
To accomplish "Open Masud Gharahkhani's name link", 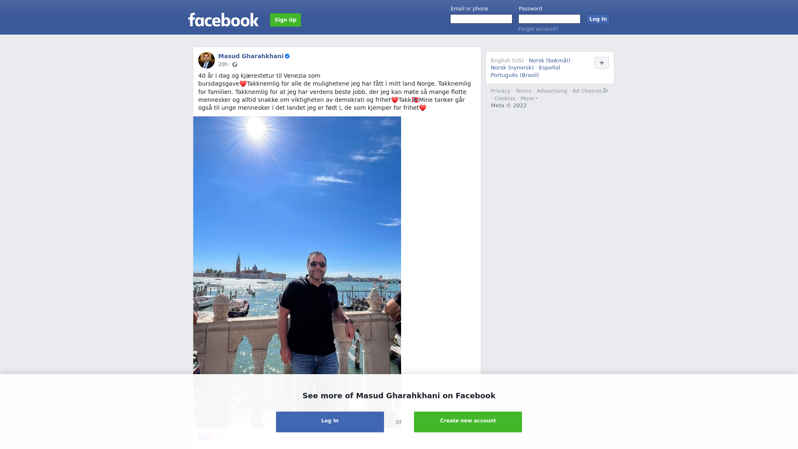I will click(251, 56).
